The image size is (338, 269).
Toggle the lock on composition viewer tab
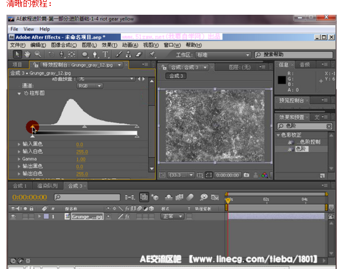click(x=164, y=67)
